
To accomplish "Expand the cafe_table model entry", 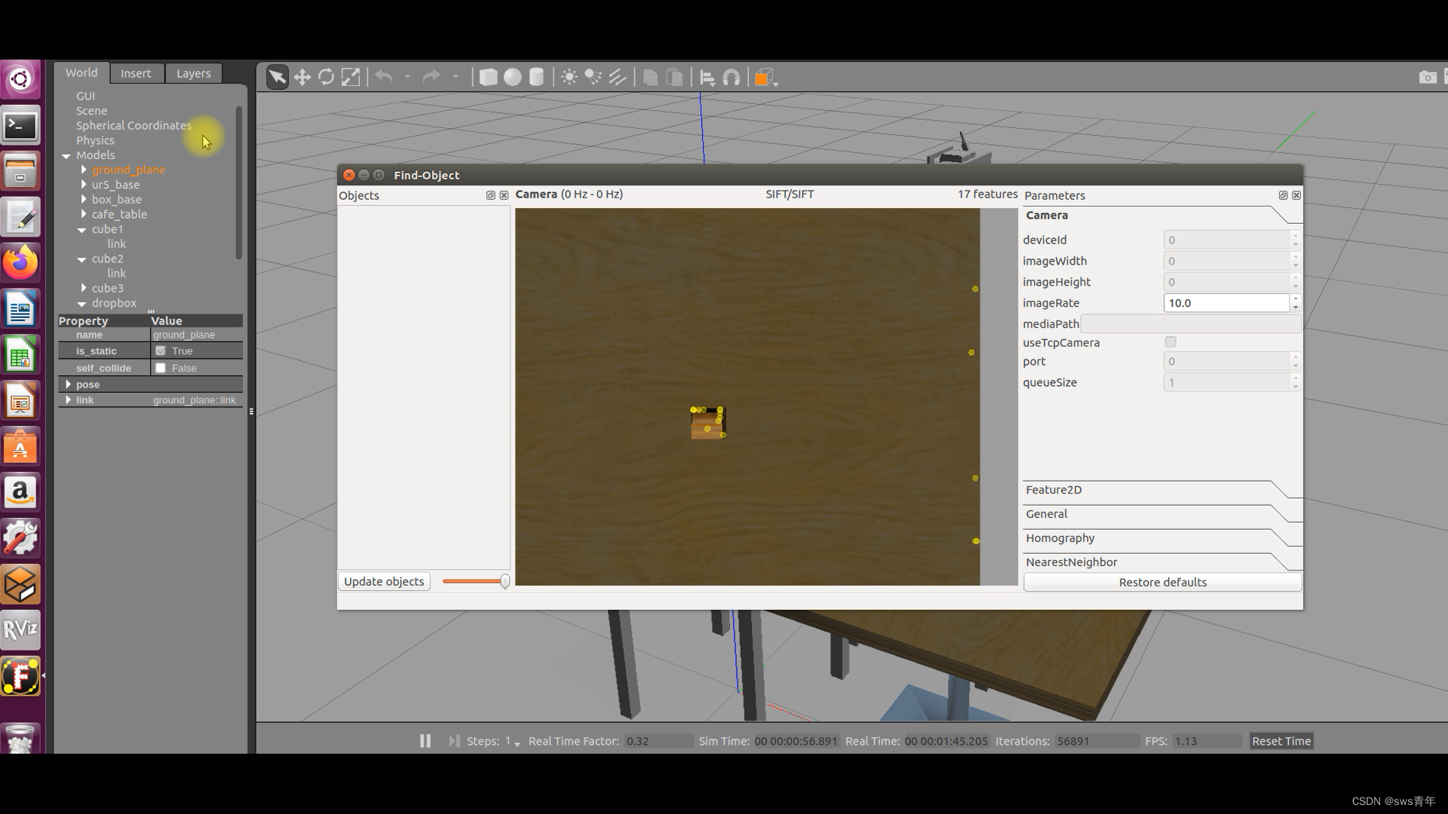I will [83, 214].
